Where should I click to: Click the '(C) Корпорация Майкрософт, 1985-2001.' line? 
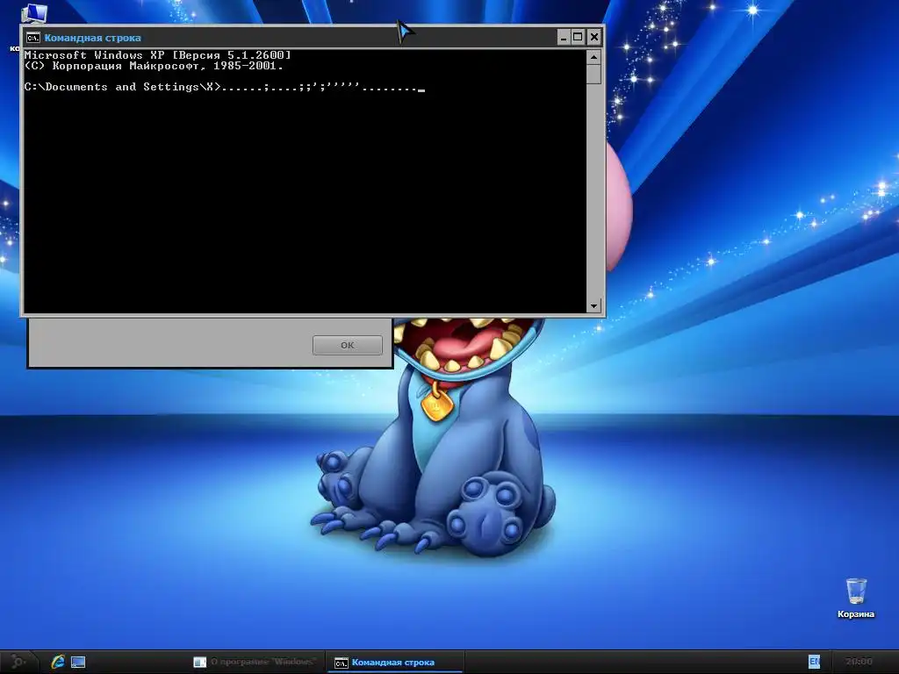pos(154,66)
